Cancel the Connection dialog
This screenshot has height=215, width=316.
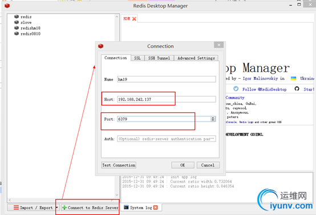coord(208,165)
